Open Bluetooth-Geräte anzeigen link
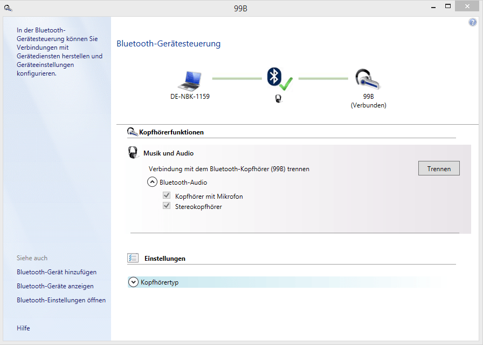The width and height of the screenshot is (483, 345). (x=55, y=286)
